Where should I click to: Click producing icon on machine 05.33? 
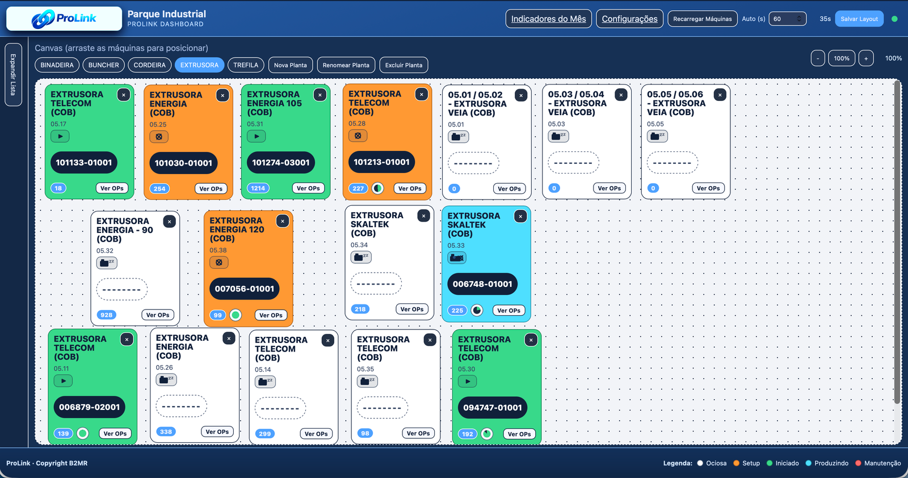[x=457, y=258]
